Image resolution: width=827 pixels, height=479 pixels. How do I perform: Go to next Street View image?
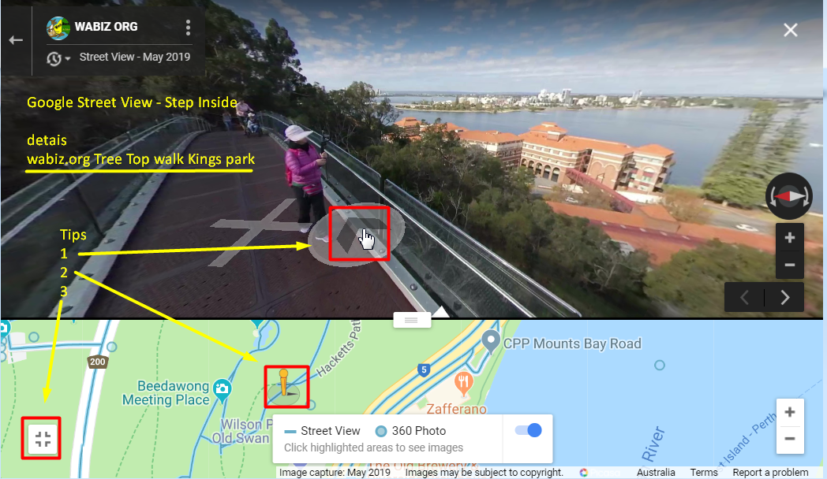point(785,298)
